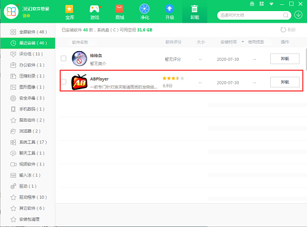Image resolution: width=307 pixels, height=227 pixels.
Task: Open 视频软件 (1) category
Action: point(28,164)
